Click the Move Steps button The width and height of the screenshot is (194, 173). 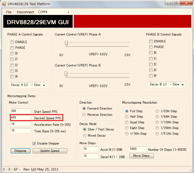click(x=142, y=156)
